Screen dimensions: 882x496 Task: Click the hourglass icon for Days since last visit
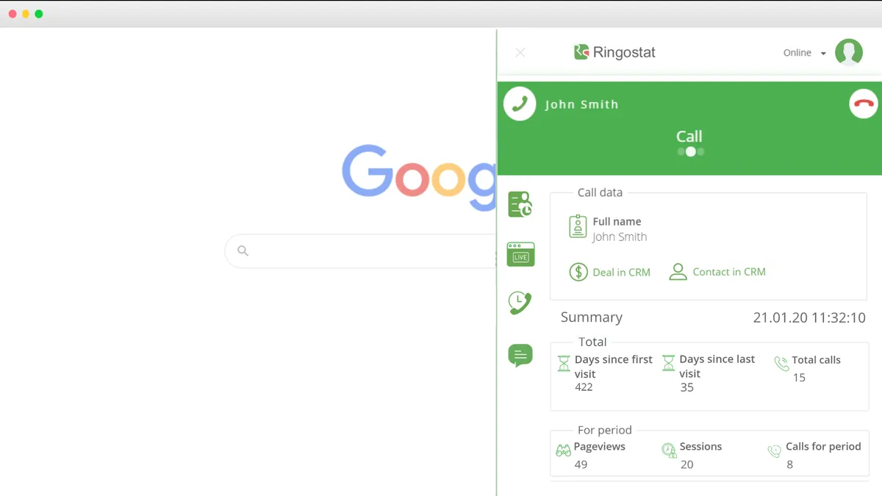(668, 363)
